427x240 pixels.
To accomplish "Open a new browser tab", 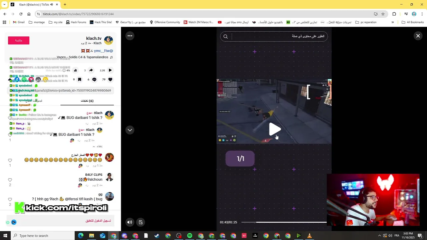I will (x=65, y=5).
